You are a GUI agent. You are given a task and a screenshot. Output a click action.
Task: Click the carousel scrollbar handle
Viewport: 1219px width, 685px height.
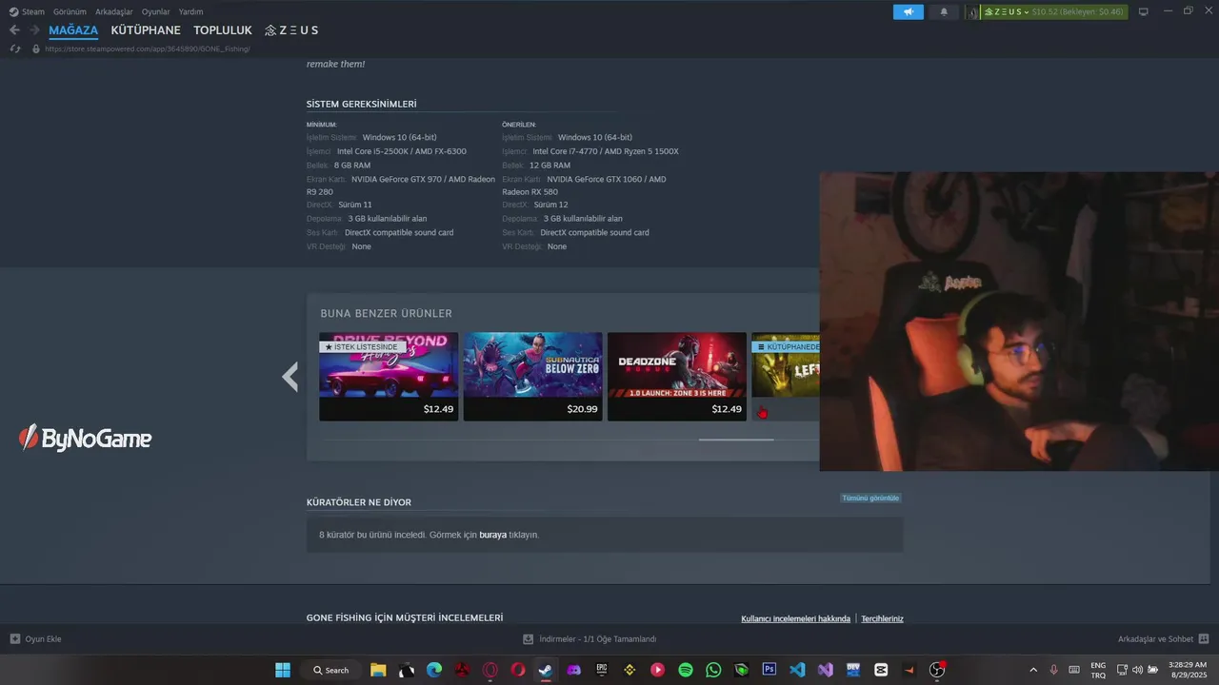736,440
